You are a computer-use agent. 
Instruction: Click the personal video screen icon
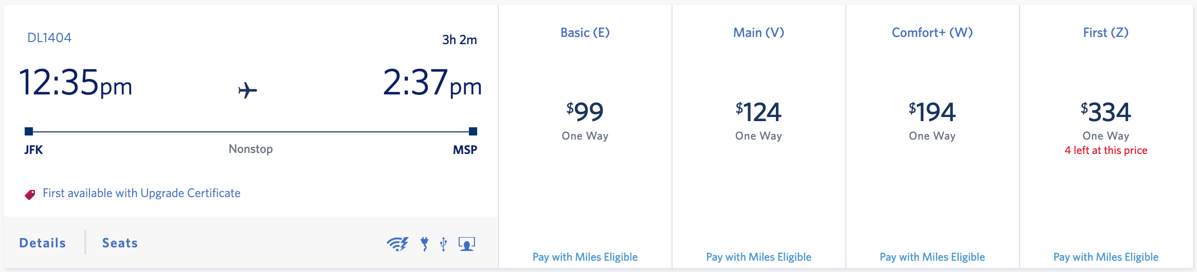point(466,244)
